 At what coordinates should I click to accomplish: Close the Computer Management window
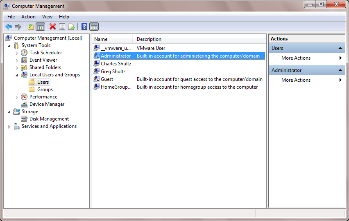coord(336,4)
